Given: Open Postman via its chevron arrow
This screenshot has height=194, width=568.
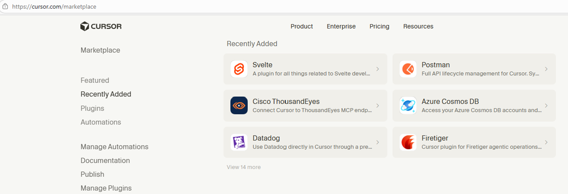Looking at the screenshot, I should [x=546, y=69].
